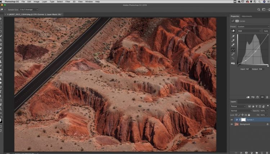
Task: Open the Curves Preset dropdown
Action: click(254, 26)
